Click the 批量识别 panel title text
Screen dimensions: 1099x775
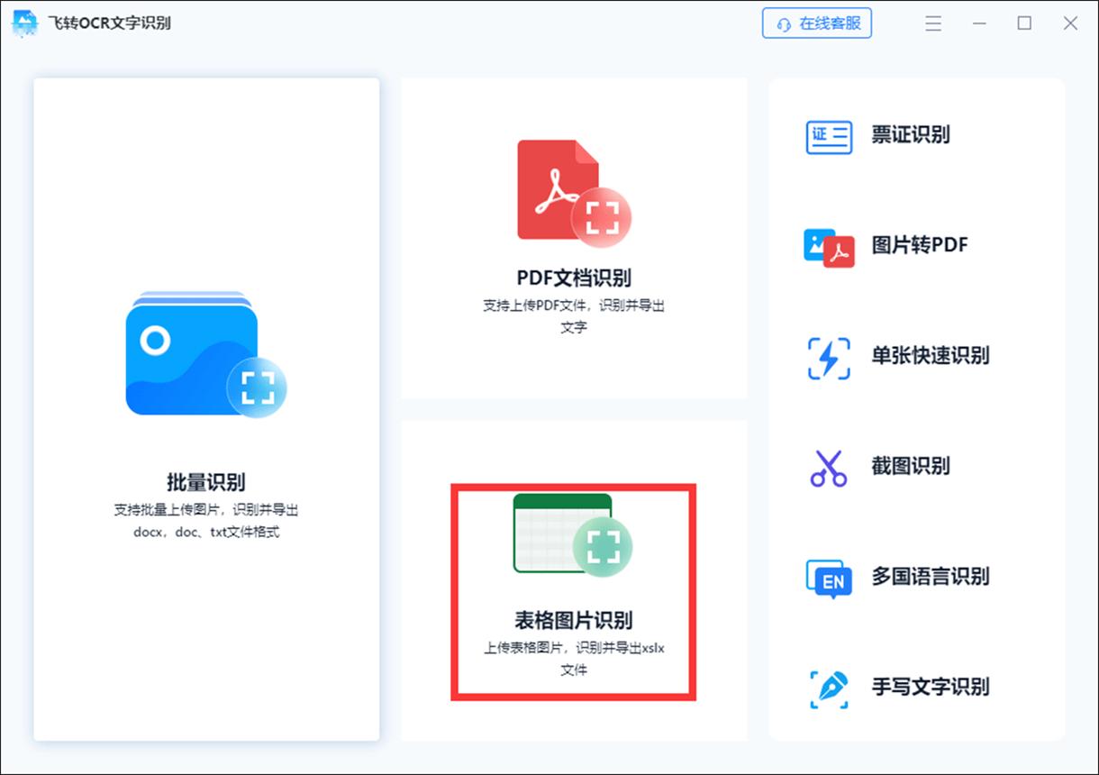click(205, 481)
